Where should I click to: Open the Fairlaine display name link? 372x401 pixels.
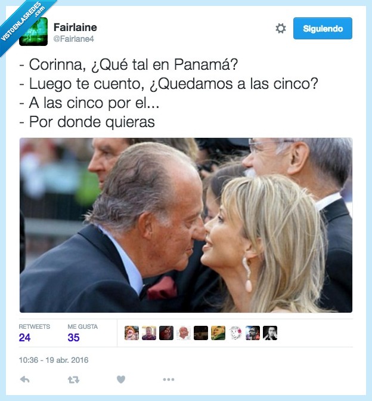[x=75, y=27]
